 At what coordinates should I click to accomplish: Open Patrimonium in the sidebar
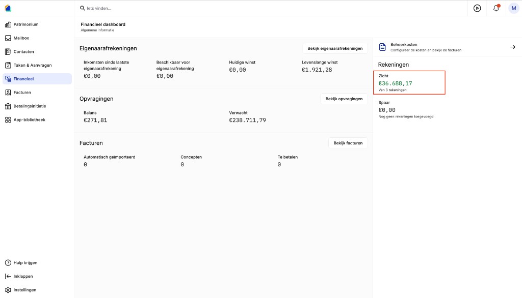tap(37, 24)
